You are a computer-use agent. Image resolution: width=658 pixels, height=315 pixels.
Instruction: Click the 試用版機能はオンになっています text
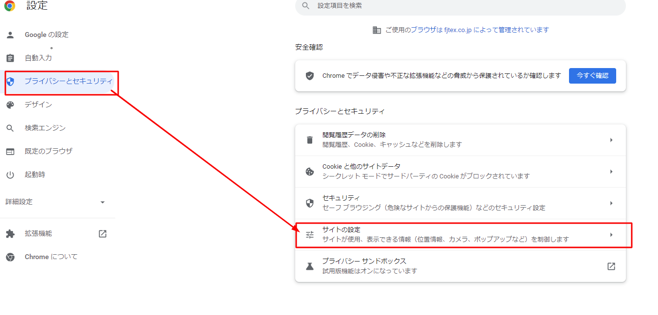(x=370, y=271)
